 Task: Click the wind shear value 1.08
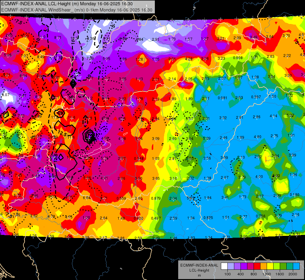pyautogui.click(x=255, y=77)
